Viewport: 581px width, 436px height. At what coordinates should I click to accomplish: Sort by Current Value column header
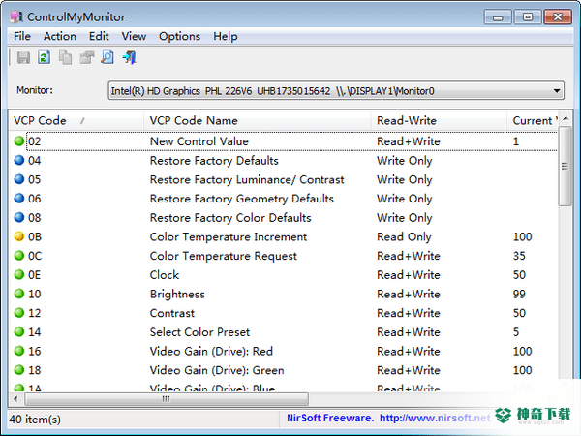pyautogui.click(x=533, y=121)
